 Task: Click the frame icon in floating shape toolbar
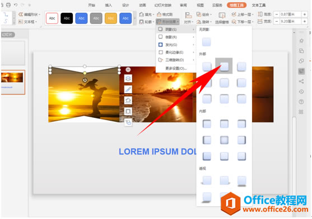(128, 111)
